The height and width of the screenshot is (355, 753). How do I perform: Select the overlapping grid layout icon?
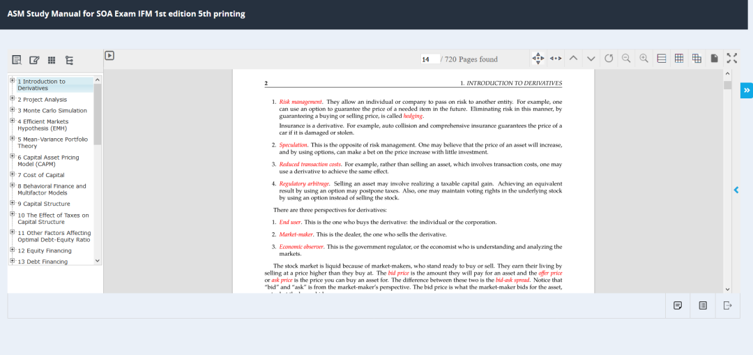click(x=697, y=59)
